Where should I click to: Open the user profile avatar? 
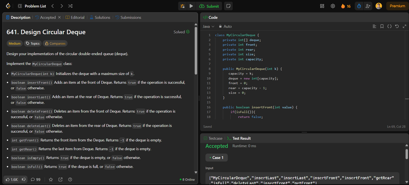pos(379,6)
